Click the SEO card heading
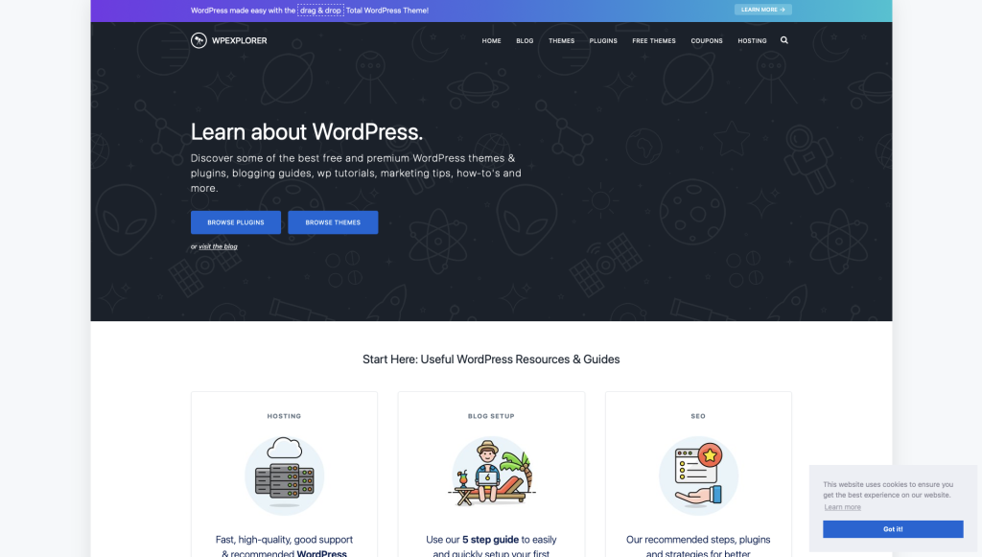The height and width of the screenshot is (557, 982). pyautogui.click(x=698, y=416)
